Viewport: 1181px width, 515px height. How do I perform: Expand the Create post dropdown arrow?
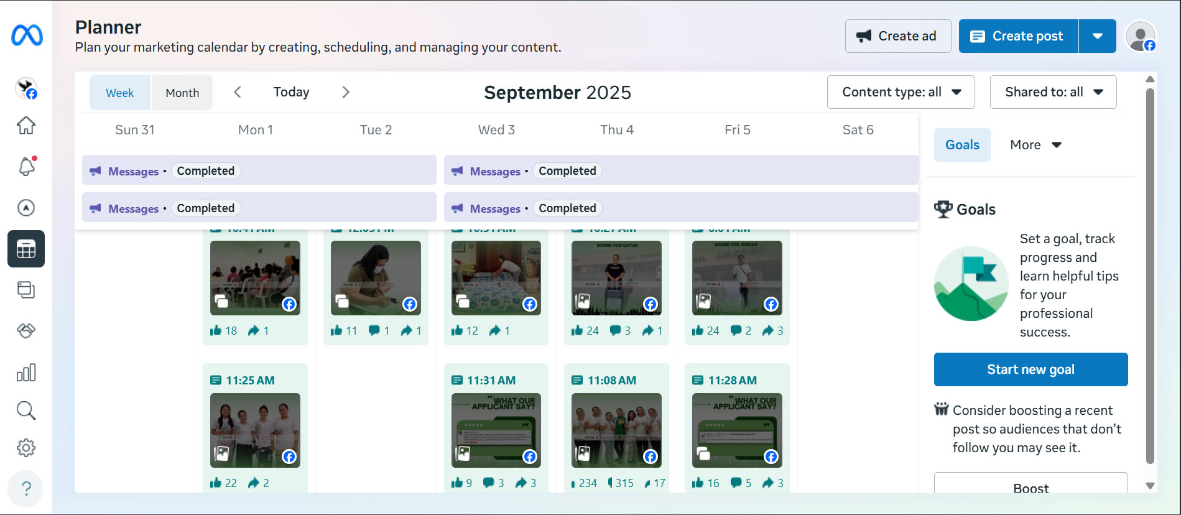[1098, 36]
